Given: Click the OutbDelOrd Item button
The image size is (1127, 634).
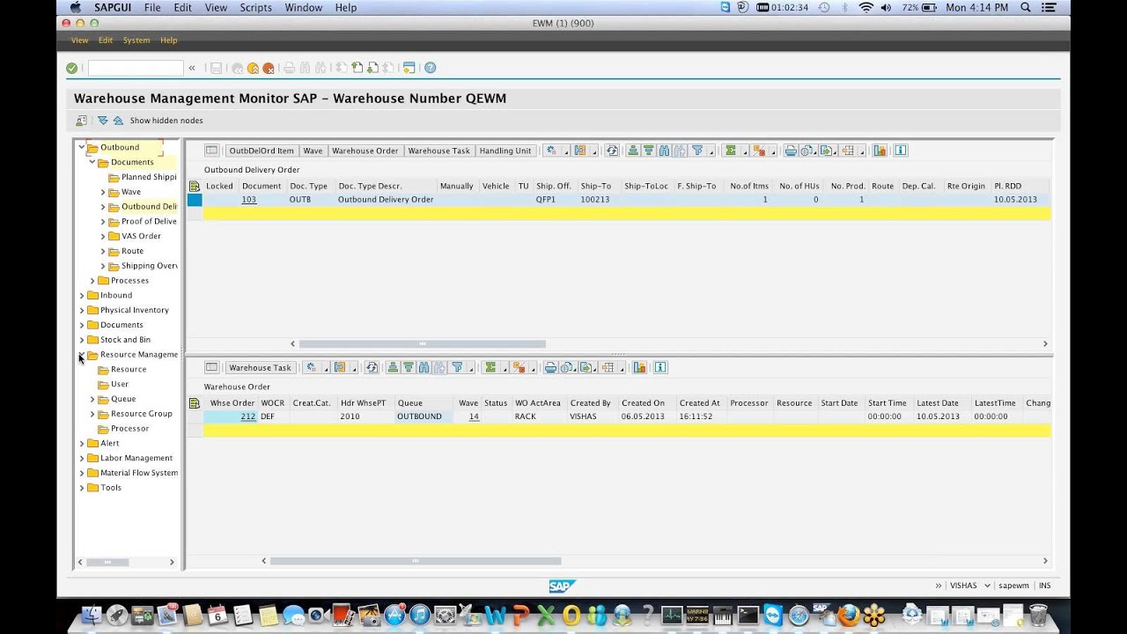Looking at the screenshot, I should [x=261, y=151].
